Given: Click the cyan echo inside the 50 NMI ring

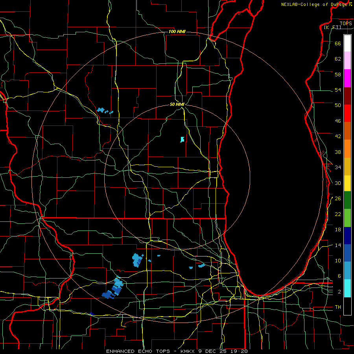Looking at the screenshot, I should click(182, 139).
